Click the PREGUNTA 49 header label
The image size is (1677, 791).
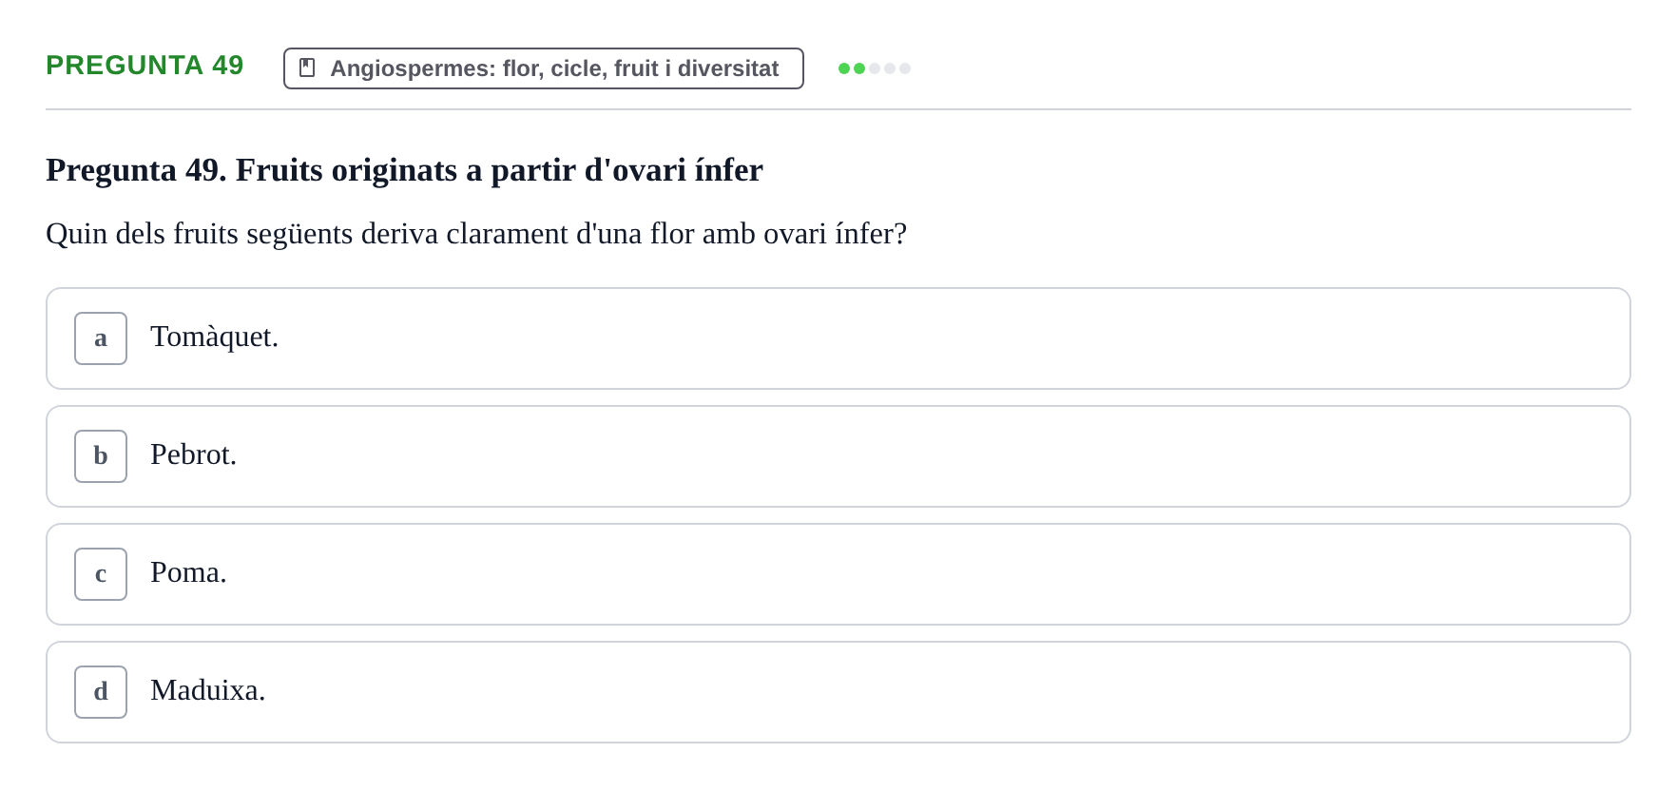pos(145,65)
